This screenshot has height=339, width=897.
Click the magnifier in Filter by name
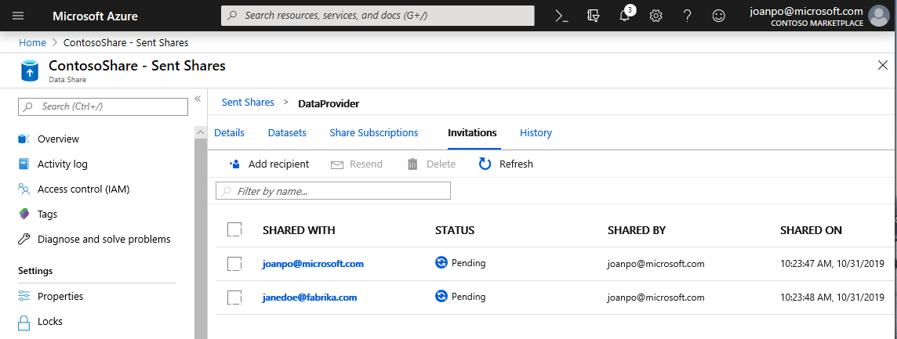coord(227,192)
